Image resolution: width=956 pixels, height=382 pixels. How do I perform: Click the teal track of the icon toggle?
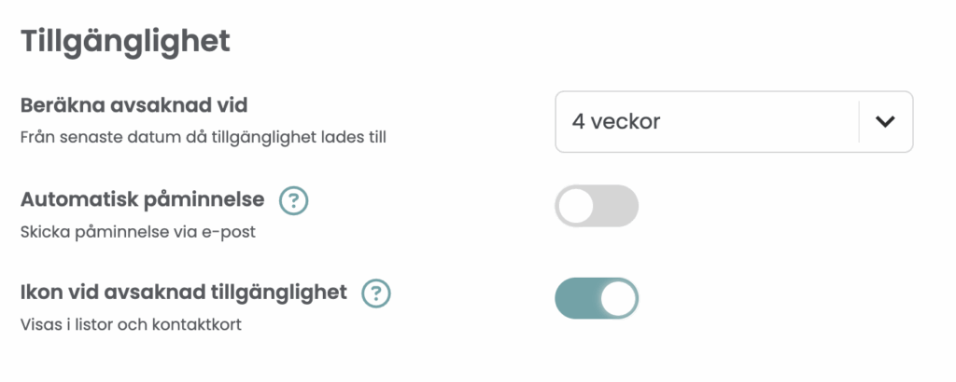[575, 298]
